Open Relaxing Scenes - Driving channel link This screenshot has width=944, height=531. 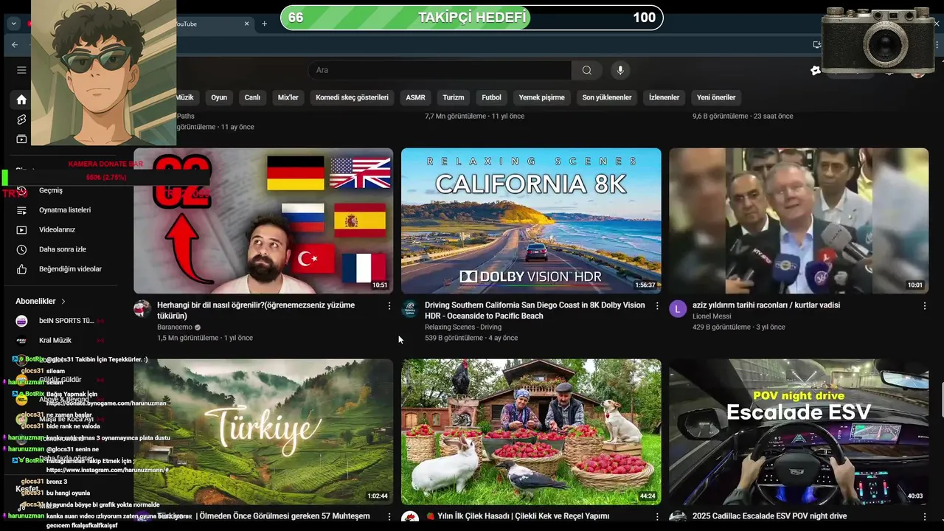point(463,327)
